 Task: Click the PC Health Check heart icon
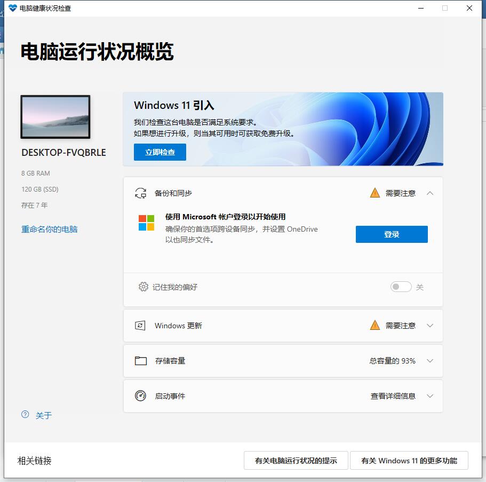click(x=13, y=8)
